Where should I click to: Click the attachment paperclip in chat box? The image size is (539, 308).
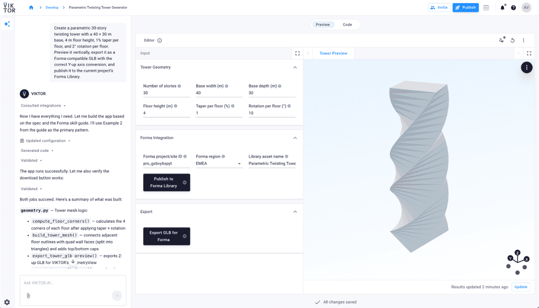click(28, 295)
